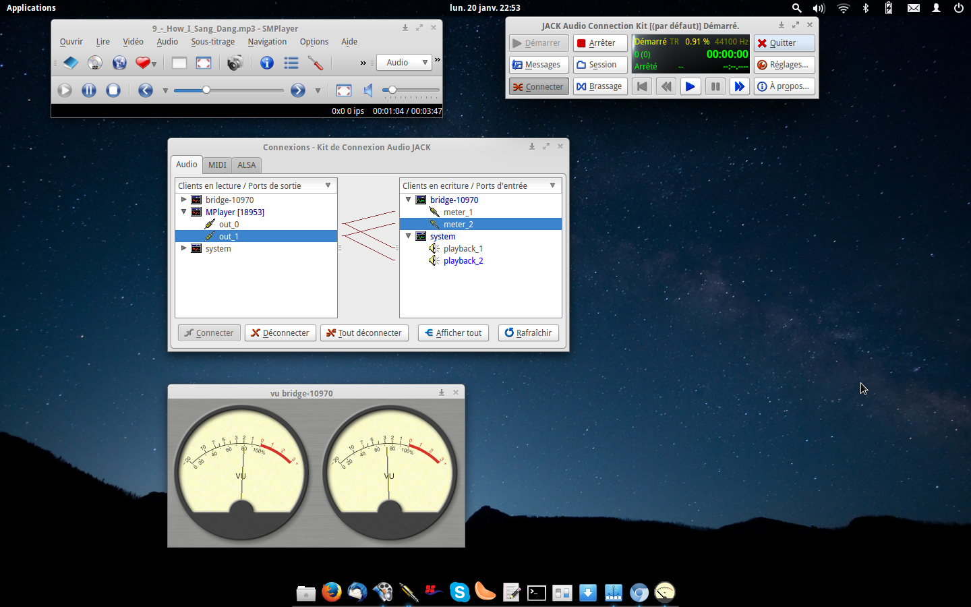Toggle the Connecter button in the JACK panel

point(538,86)
